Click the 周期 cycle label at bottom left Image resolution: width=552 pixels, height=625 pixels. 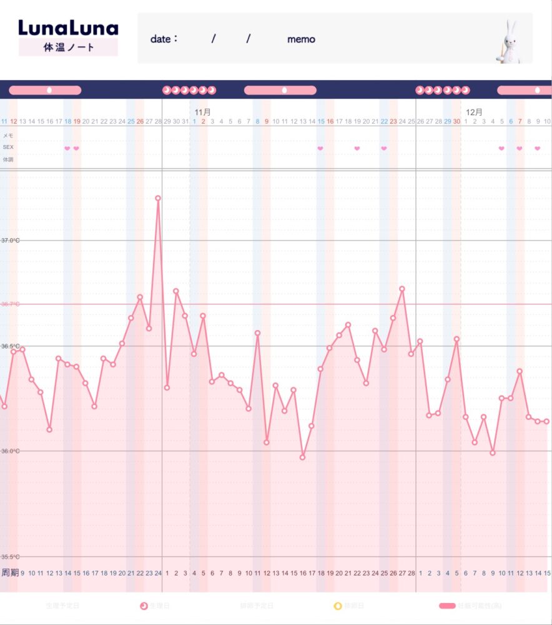pos(9,572)
